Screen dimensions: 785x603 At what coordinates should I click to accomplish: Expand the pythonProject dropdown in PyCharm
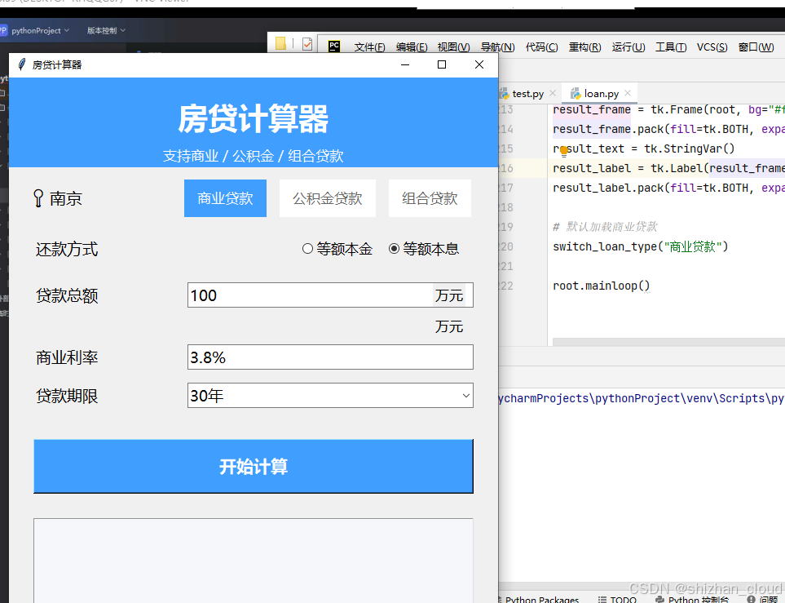point(41,30)
